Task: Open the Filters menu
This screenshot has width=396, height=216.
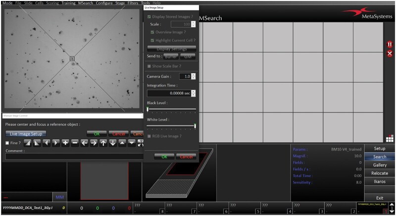Action: click(132, 3)
